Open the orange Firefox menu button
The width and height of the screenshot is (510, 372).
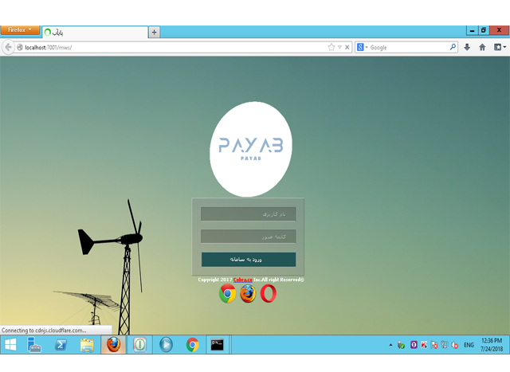pyautogui.click(x=20, y=30)
